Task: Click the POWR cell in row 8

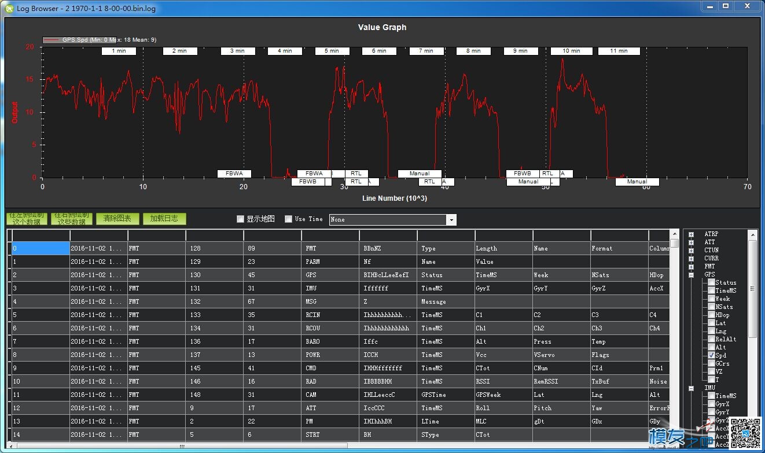Action: tap(330, 355)
